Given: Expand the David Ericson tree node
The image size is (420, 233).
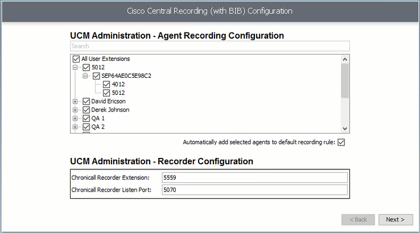Looking at the screenshot, I should (x=75, y=101).
